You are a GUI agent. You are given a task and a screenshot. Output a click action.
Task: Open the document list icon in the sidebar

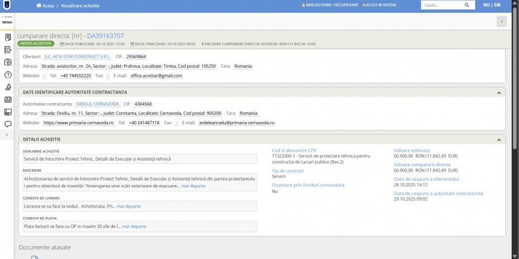click(8, 38)
